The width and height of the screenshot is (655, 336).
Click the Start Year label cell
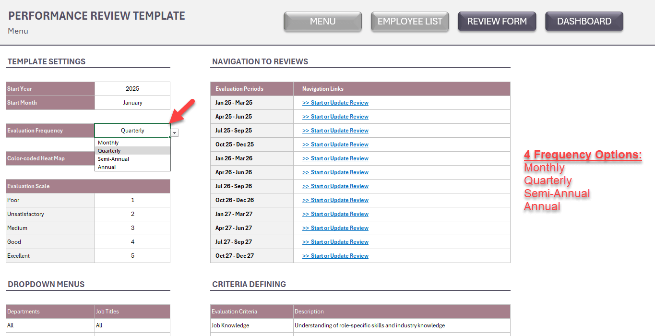(50, 89)
